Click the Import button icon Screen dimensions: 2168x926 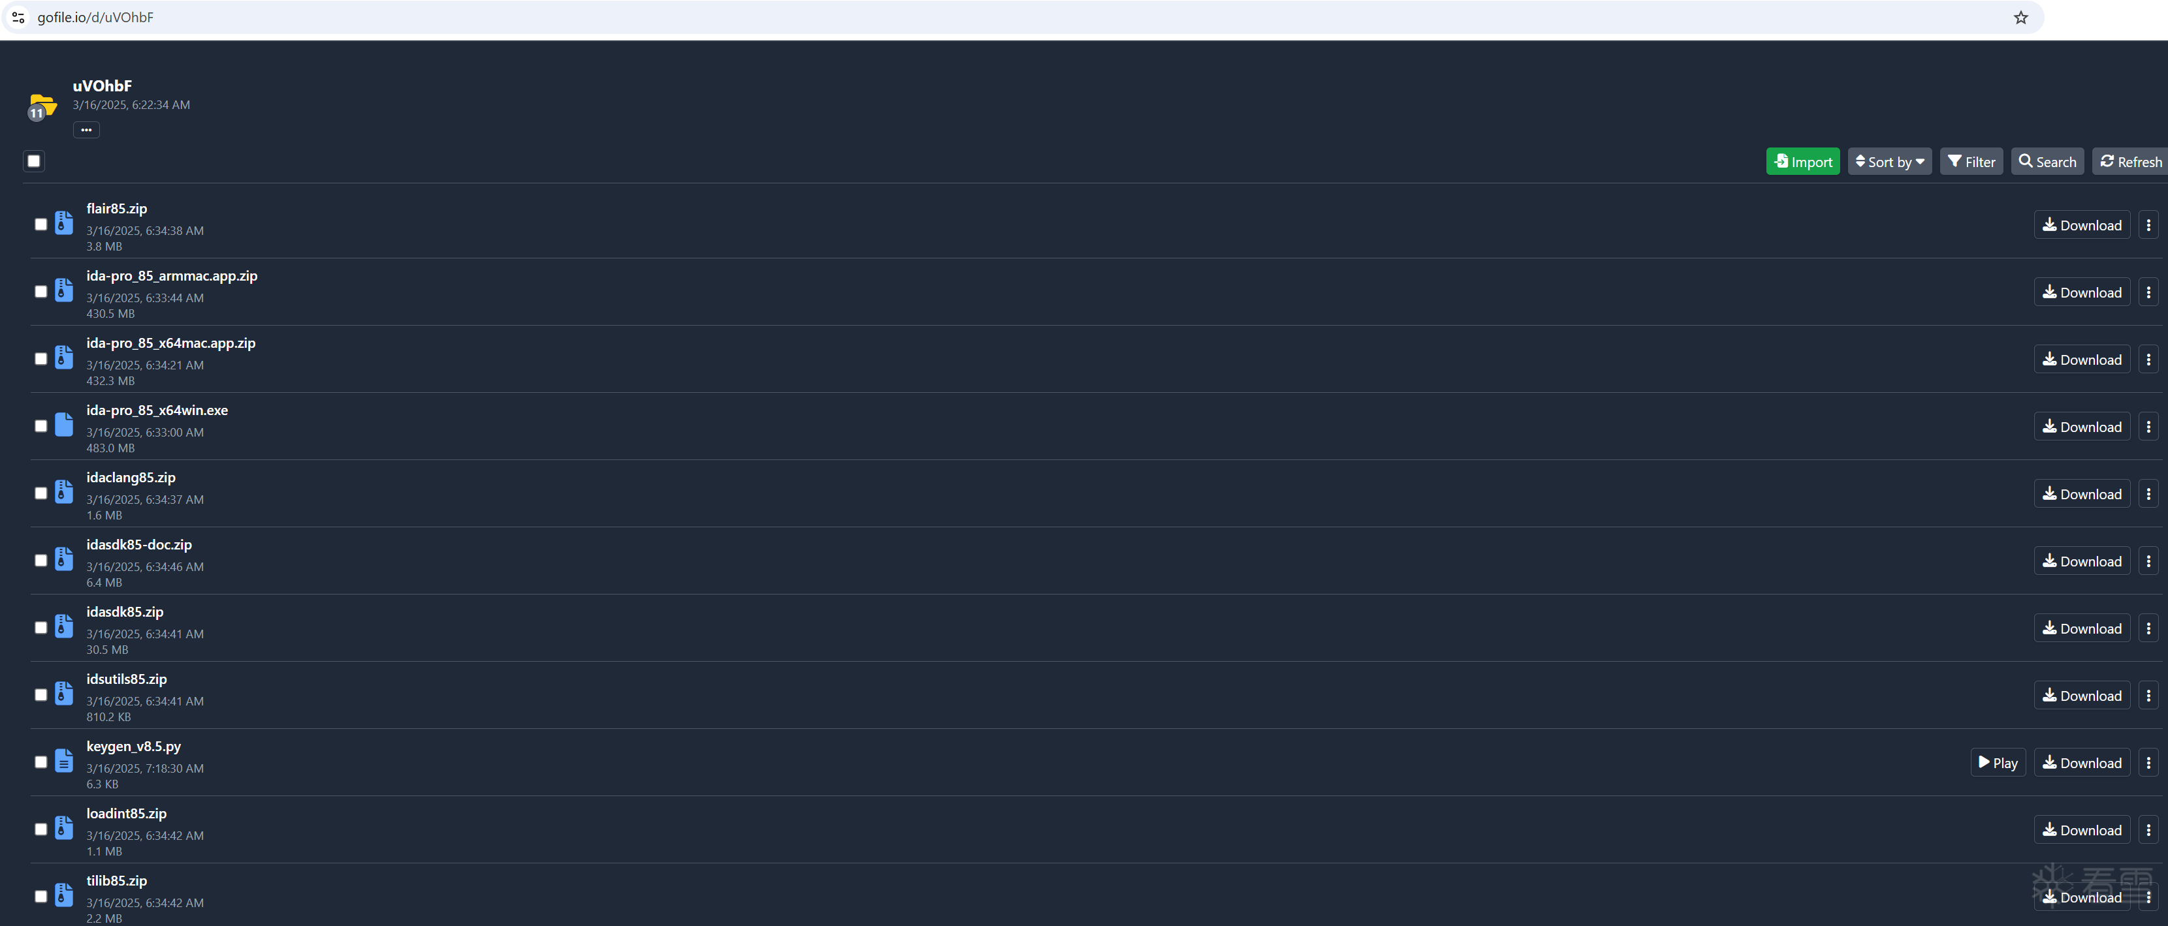point(1782,162)
